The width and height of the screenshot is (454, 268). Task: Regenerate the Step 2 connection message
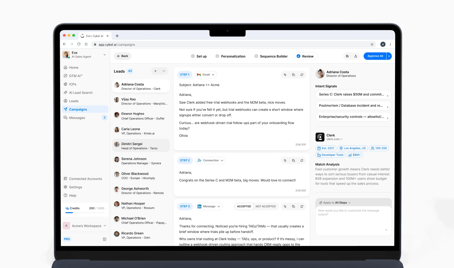pyautogui.click(x=302, y=160)
